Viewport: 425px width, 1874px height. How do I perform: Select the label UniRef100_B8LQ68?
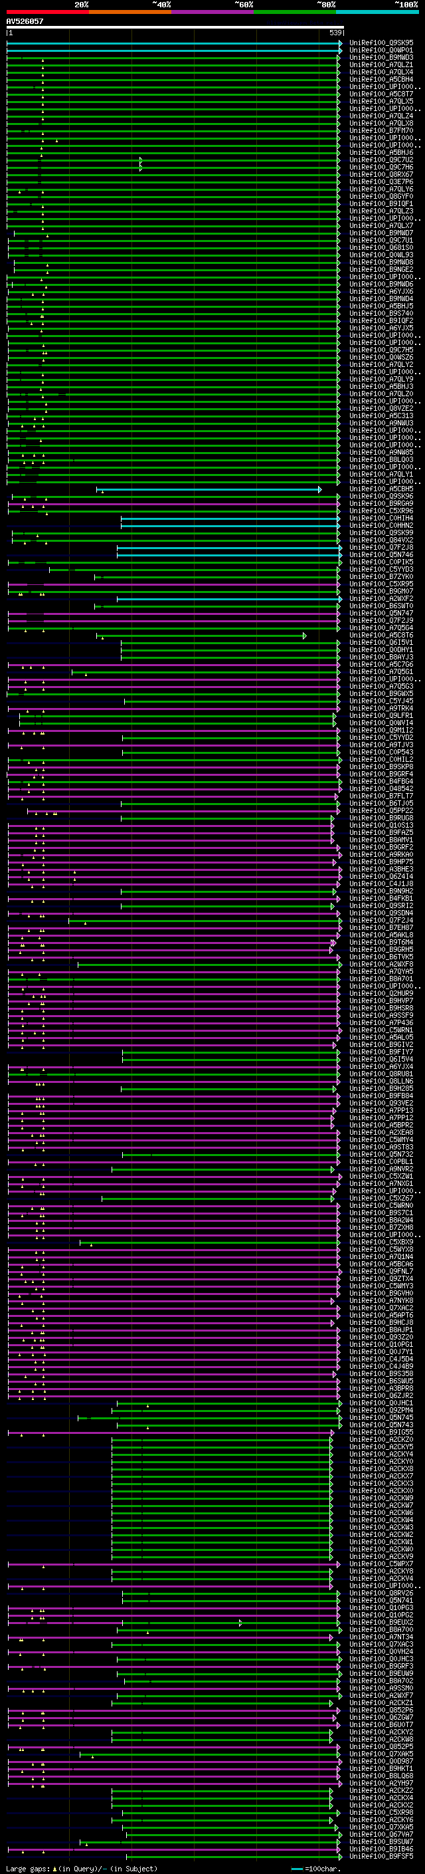click(381, 1776)
